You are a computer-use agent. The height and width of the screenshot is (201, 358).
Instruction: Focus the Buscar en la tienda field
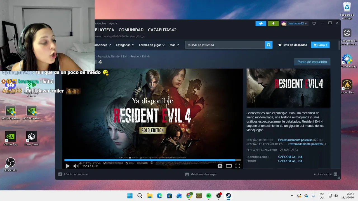click(x=225, y=45)
